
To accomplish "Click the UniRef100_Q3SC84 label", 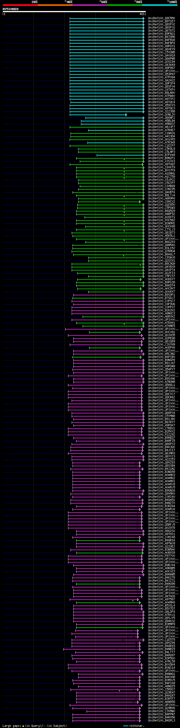I will [x=161, y=62].
